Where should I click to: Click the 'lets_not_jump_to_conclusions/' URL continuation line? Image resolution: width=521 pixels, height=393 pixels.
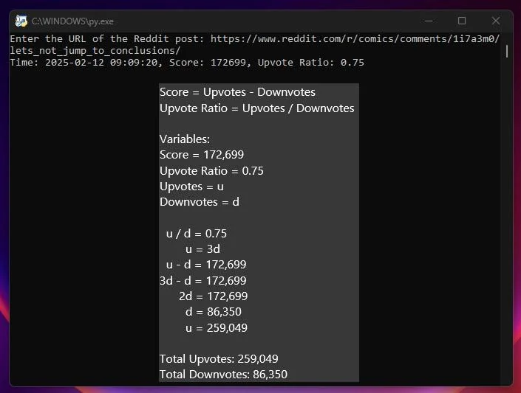[x=95, y=51]
